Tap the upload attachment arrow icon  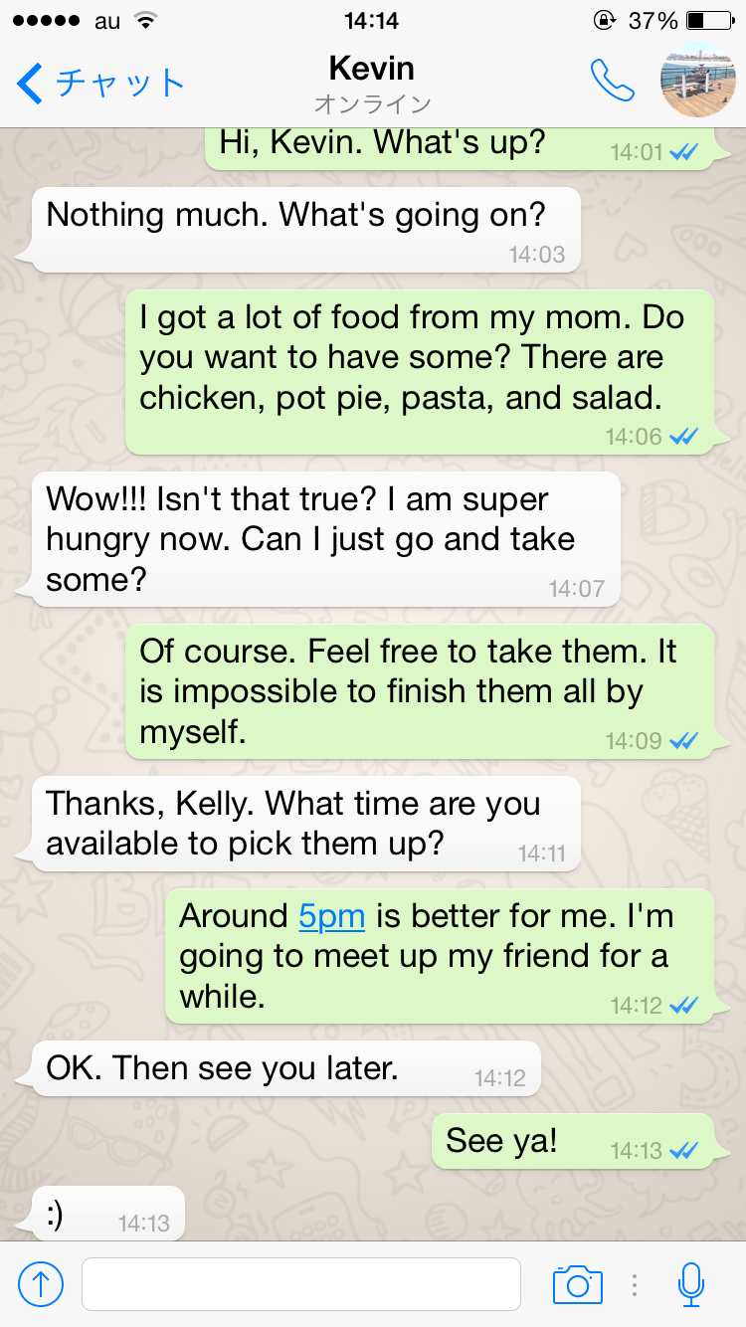tap(41, 1284)
